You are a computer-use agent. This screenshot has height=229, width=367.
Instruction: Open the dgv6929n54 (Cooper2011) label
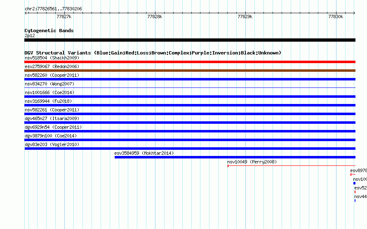(53, 127)
